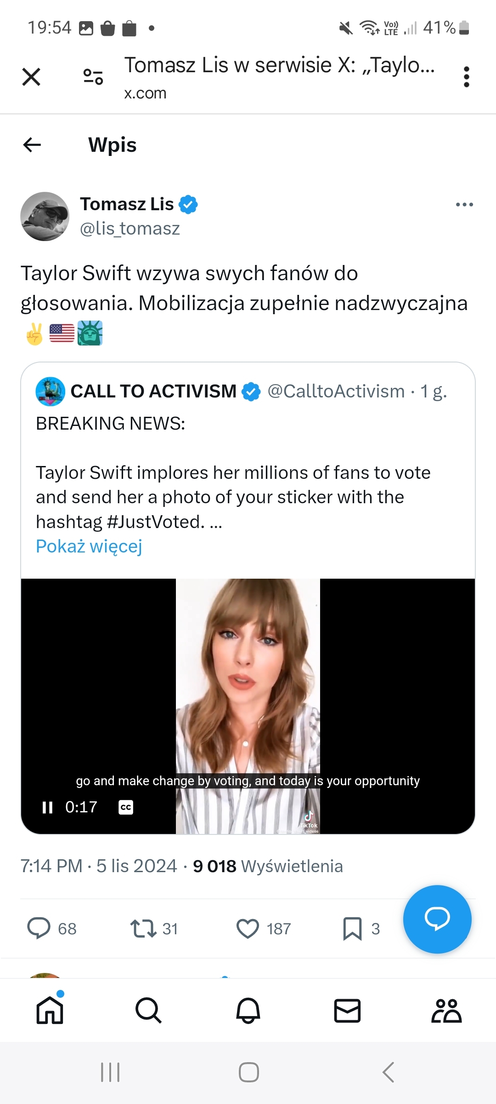
Task: Open the browser three-dot overflow menu
Action: click(466, 77)
